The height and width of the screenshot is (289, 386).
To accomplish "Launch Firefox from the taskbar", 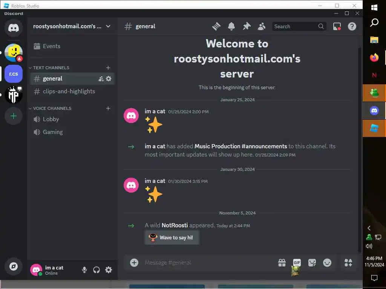I will [x=374, y=58].
